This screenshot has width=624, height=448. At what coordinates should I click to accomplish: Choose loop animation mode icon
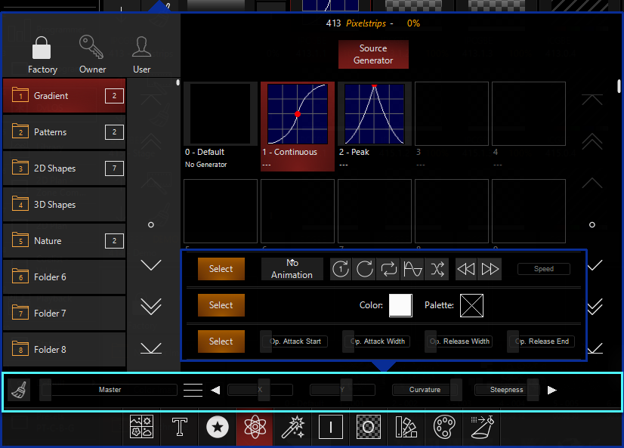click(x=389, y=269)
